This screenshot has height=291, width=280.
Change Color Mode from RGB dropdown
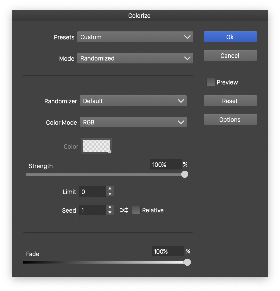[133, 122]
